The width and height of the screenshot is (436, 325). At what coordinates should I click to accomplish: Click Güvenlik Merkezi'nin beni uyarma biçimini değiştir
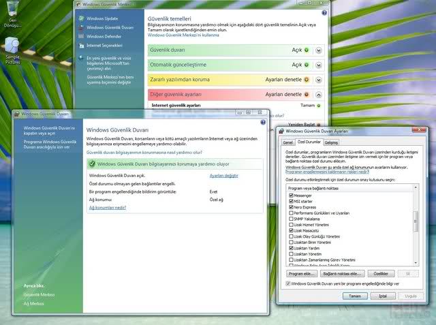[x=110, y=80]
